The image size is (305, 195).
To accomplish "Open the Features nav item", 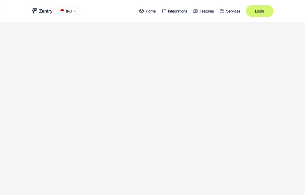I will (203, 11).
